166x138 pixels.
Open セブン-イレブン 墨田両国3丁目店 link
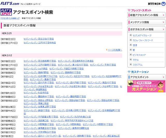tap(71, 96)
